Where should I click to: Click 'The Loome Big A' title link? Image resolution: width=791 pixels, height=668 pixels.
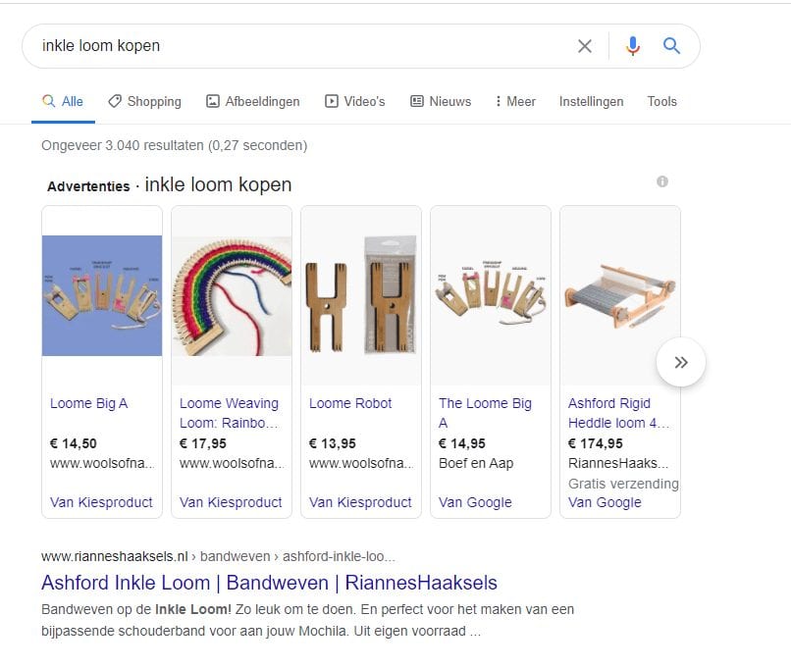(485, 413)
